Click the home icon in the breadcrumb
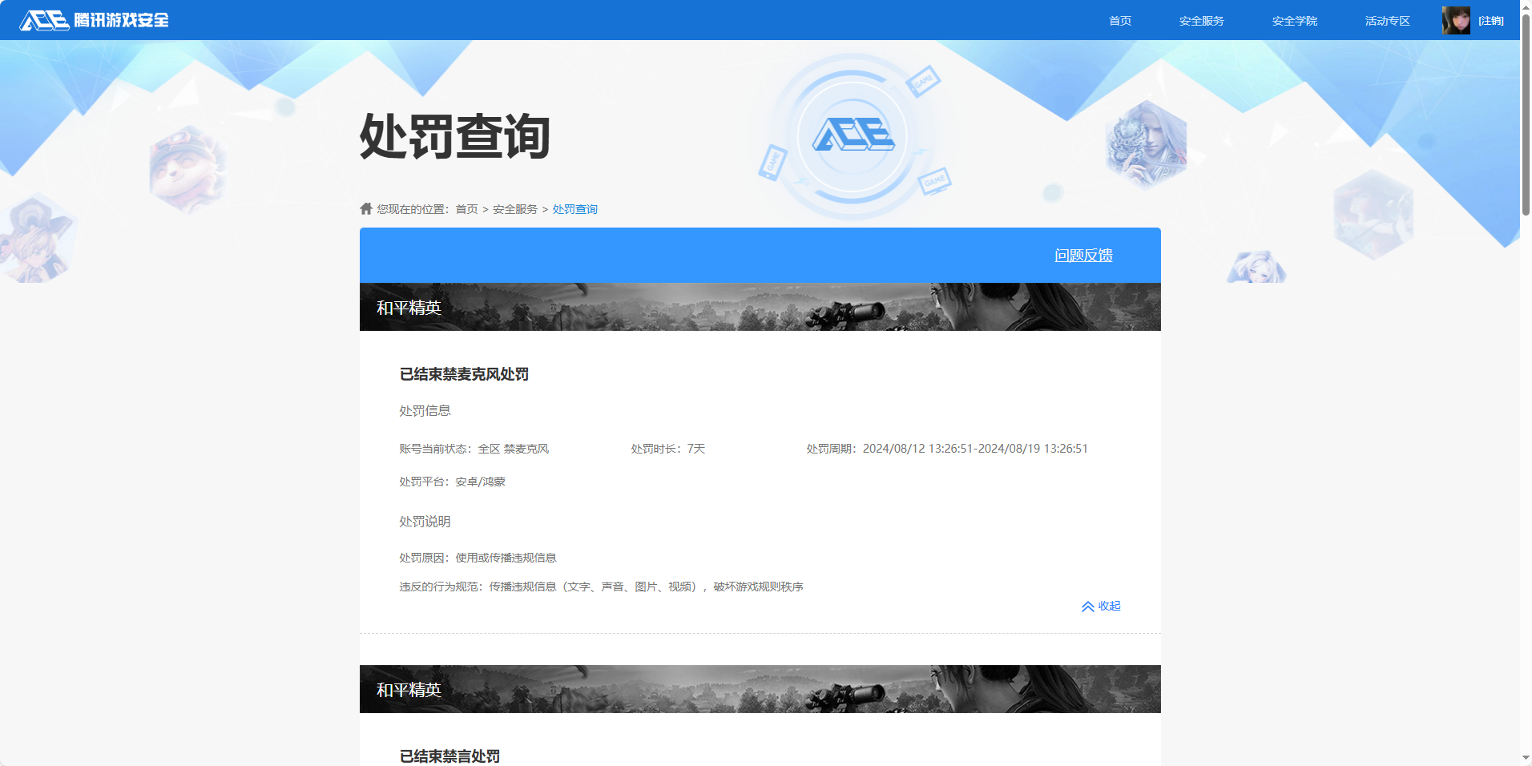The width and height of the screenshot is (1532, 766). coord(365,208)
